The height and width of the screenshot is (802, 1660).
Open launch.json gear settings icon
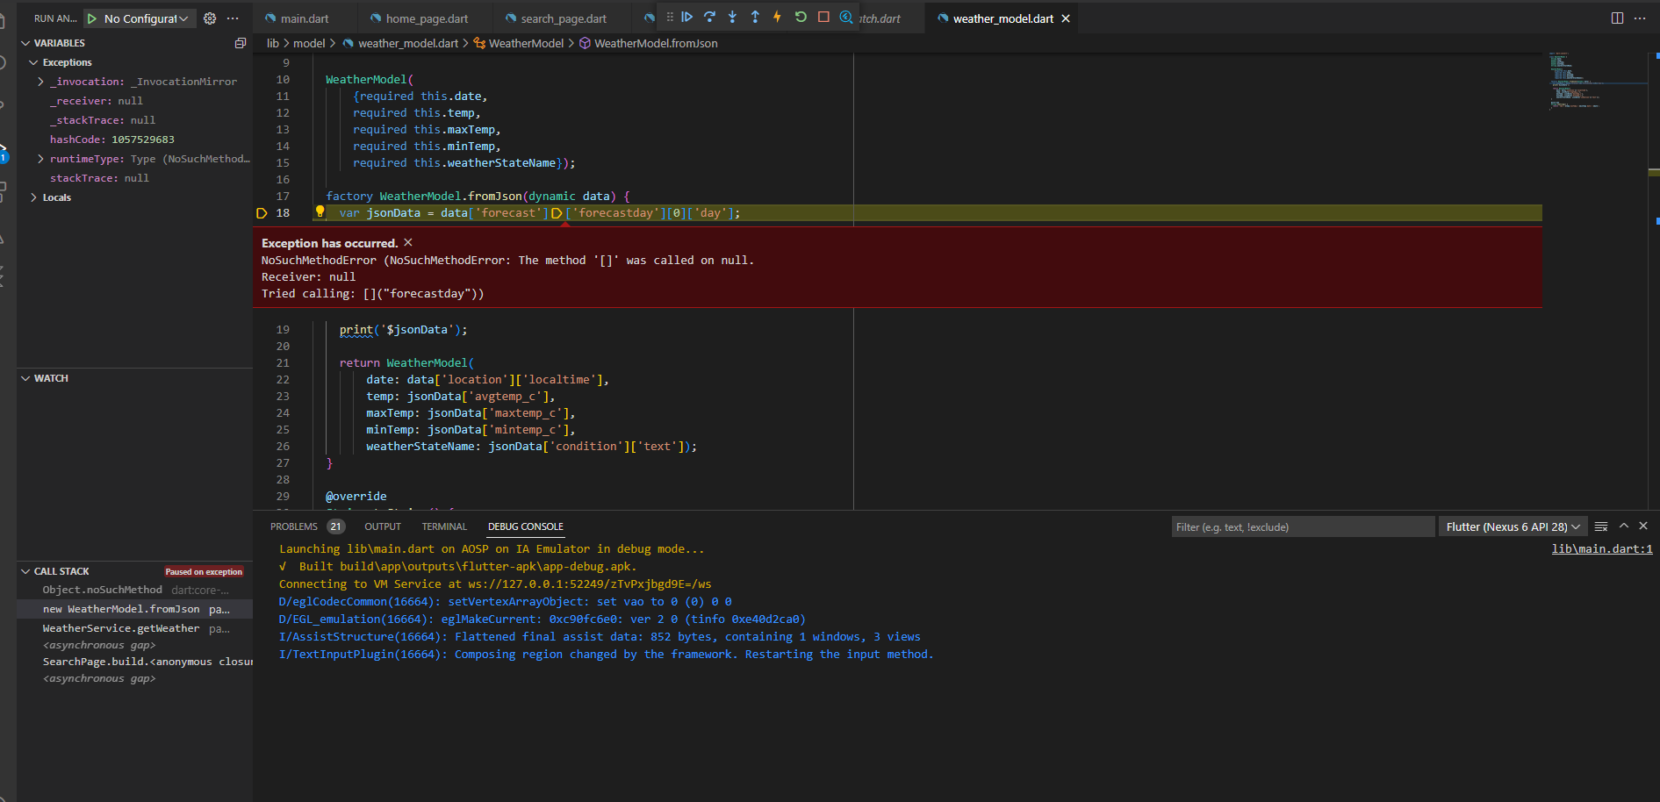(210, 18)
